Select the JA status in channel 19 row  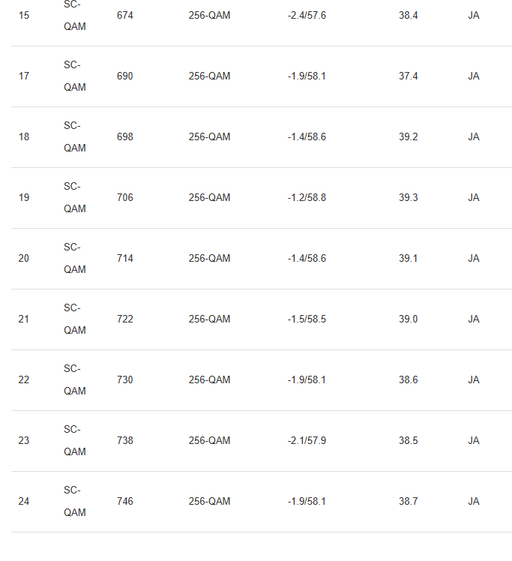(474, 198)
